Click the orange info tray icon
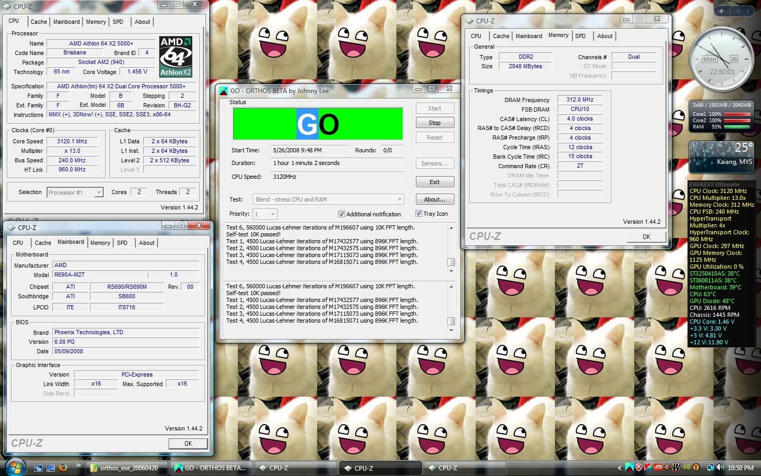761x476 pixels. click(x=697, y=467)
